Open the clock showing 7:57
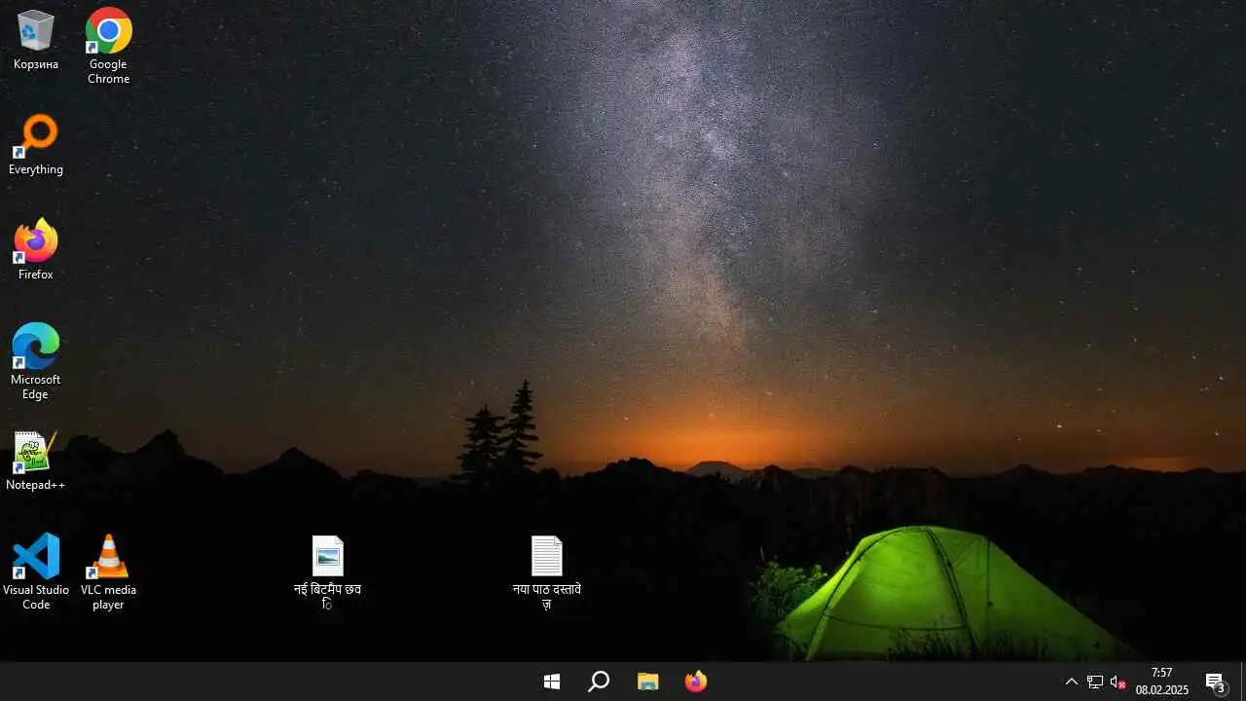Screen dimensions: 1246x701 tap(1161, 682)
